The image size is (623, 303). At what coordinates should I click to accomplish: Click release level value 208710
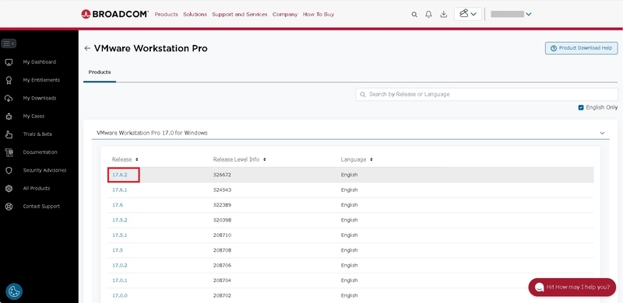point(222,235)
